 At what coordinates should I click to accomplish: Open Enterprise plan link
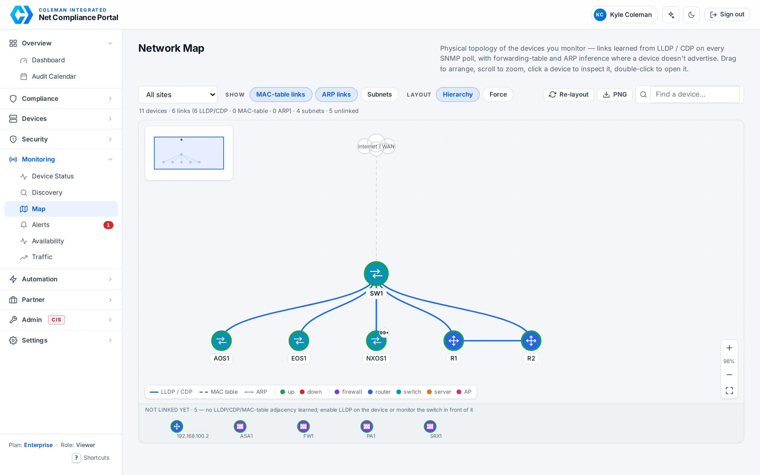point(38,445)
